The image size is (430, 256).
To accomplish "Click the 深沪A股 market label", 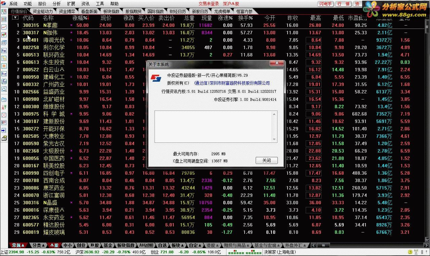I will point(230,4).
